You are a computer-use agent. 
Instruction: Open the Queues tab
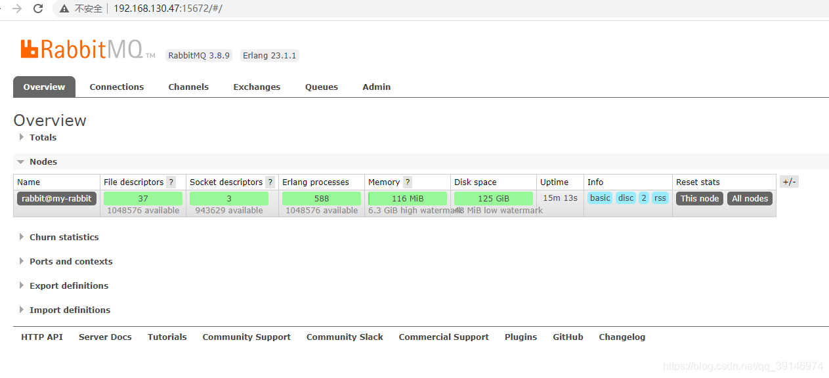(x=322, y=87)
